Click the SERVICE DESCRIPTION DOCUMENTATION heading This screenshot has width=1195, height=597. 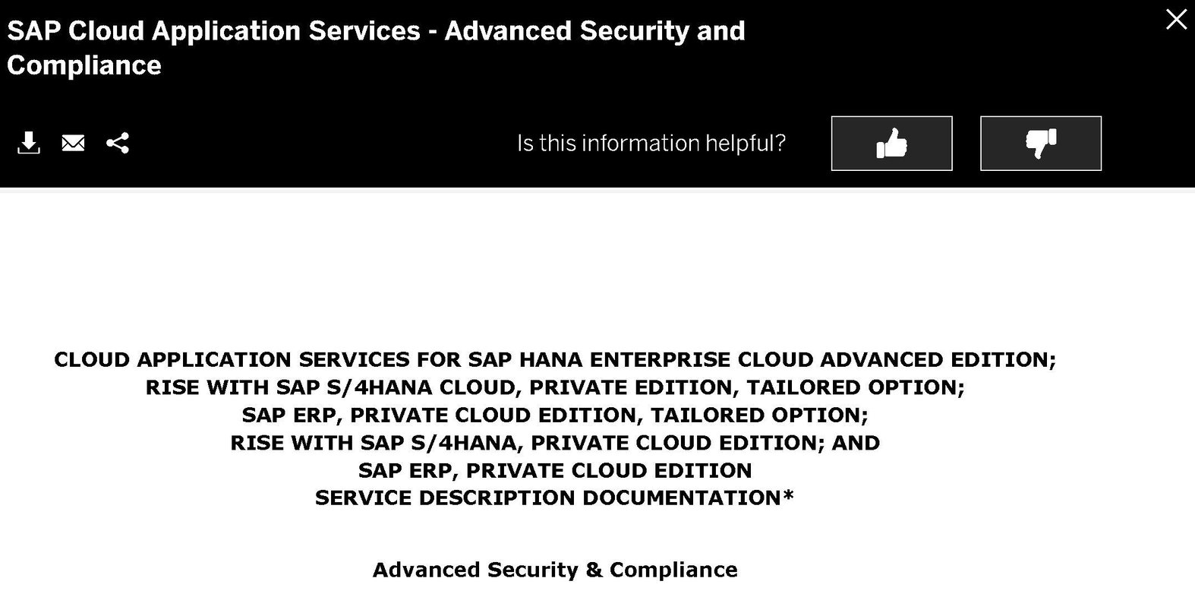pyautogui.click(x=555, y=498)
